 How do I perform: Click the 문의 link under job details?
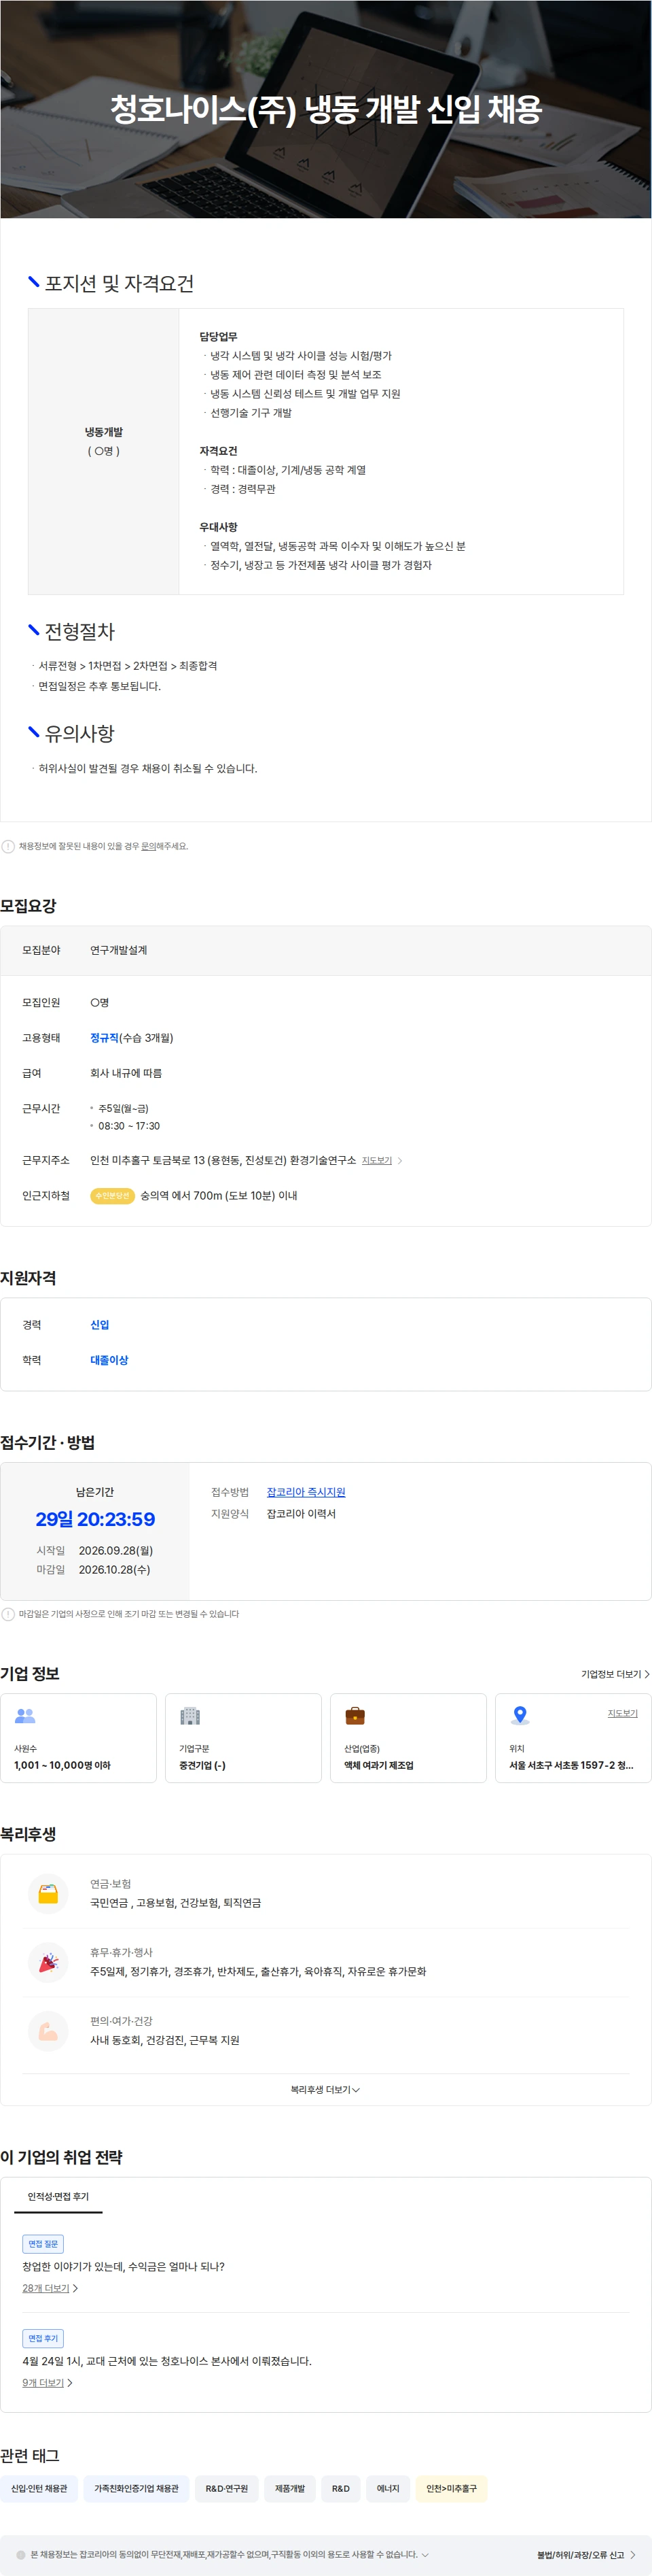coord(148,846)
